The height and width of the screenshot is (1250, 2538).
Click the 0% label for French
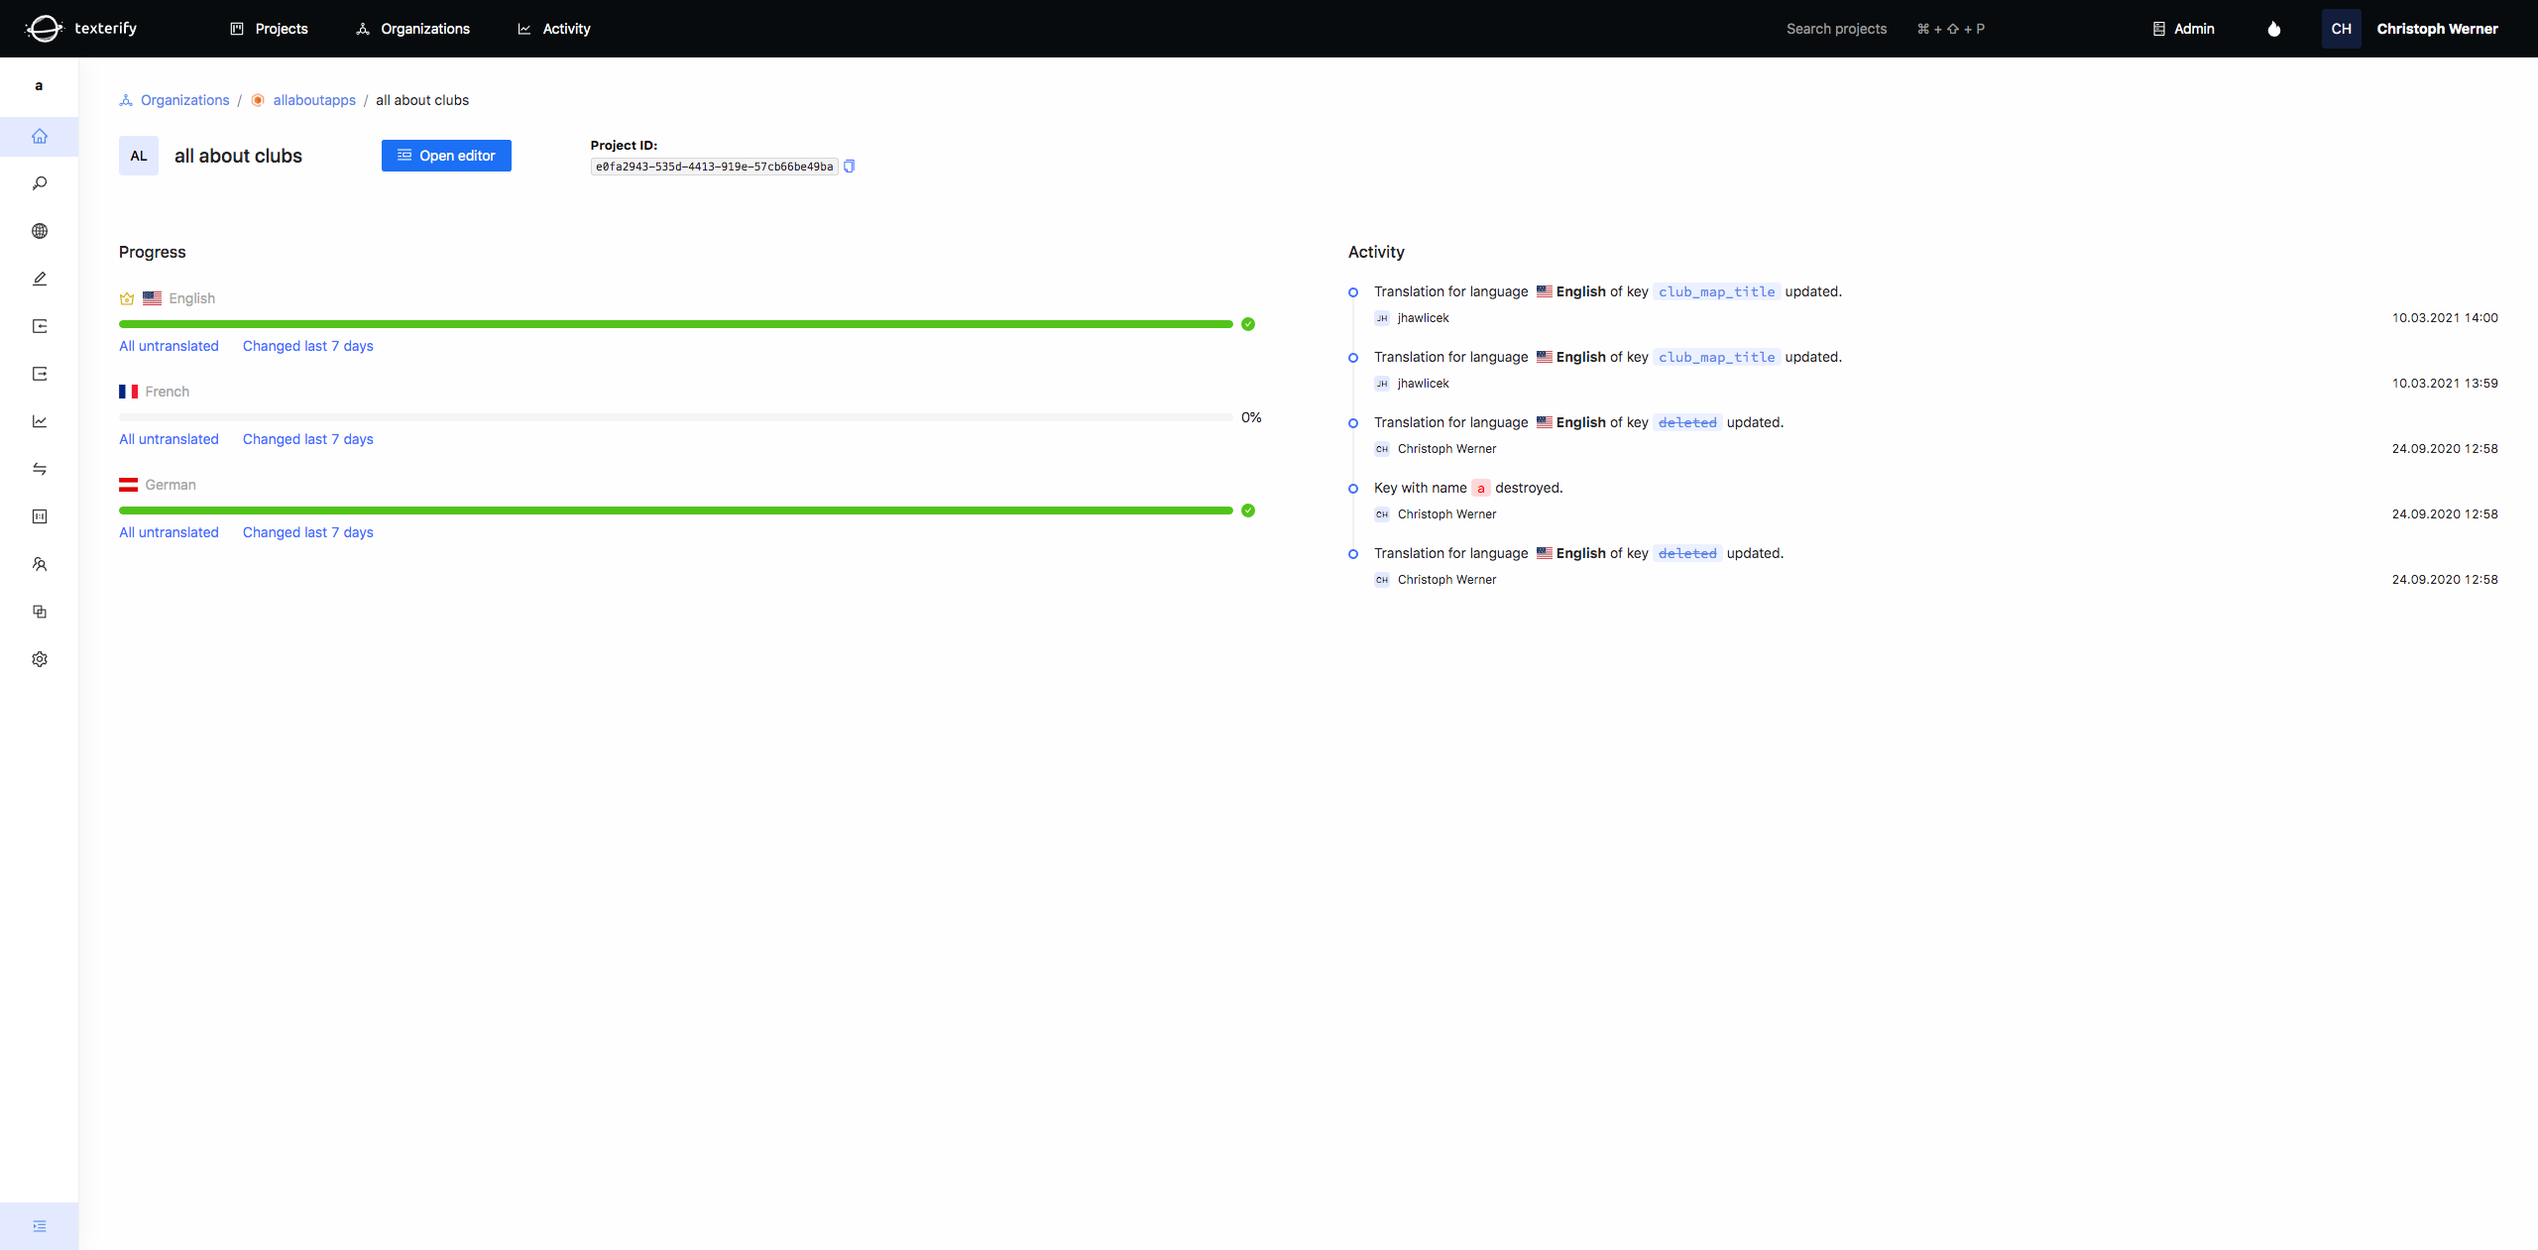(1251, 417)
